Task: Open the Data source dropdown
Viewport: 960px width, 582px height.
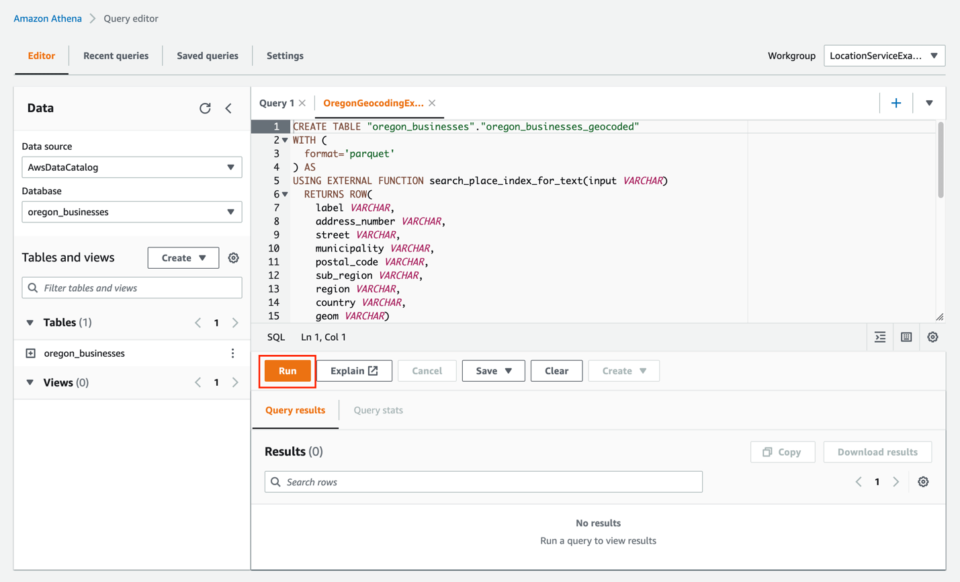Action: (132, 167)
